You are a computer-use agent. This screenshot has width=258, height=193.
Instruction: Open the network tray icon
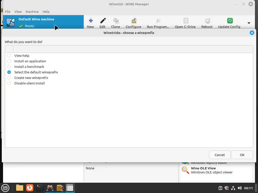tap(233, 188)
